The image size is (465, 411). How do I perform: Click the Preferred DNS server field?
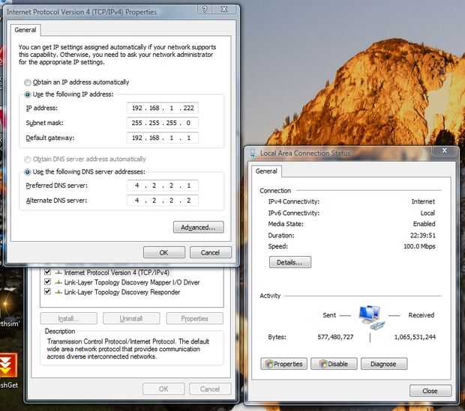tap(163, 186)
